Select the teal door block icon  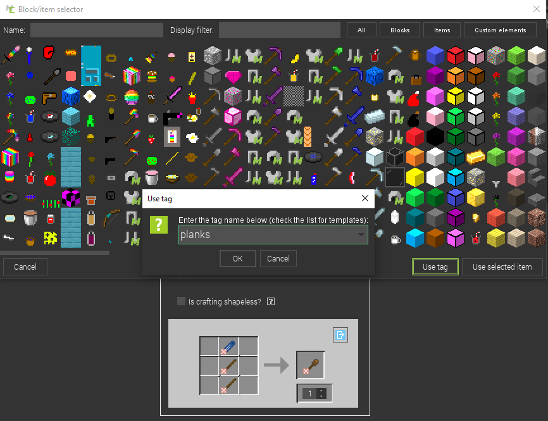[x=90, y=67]
